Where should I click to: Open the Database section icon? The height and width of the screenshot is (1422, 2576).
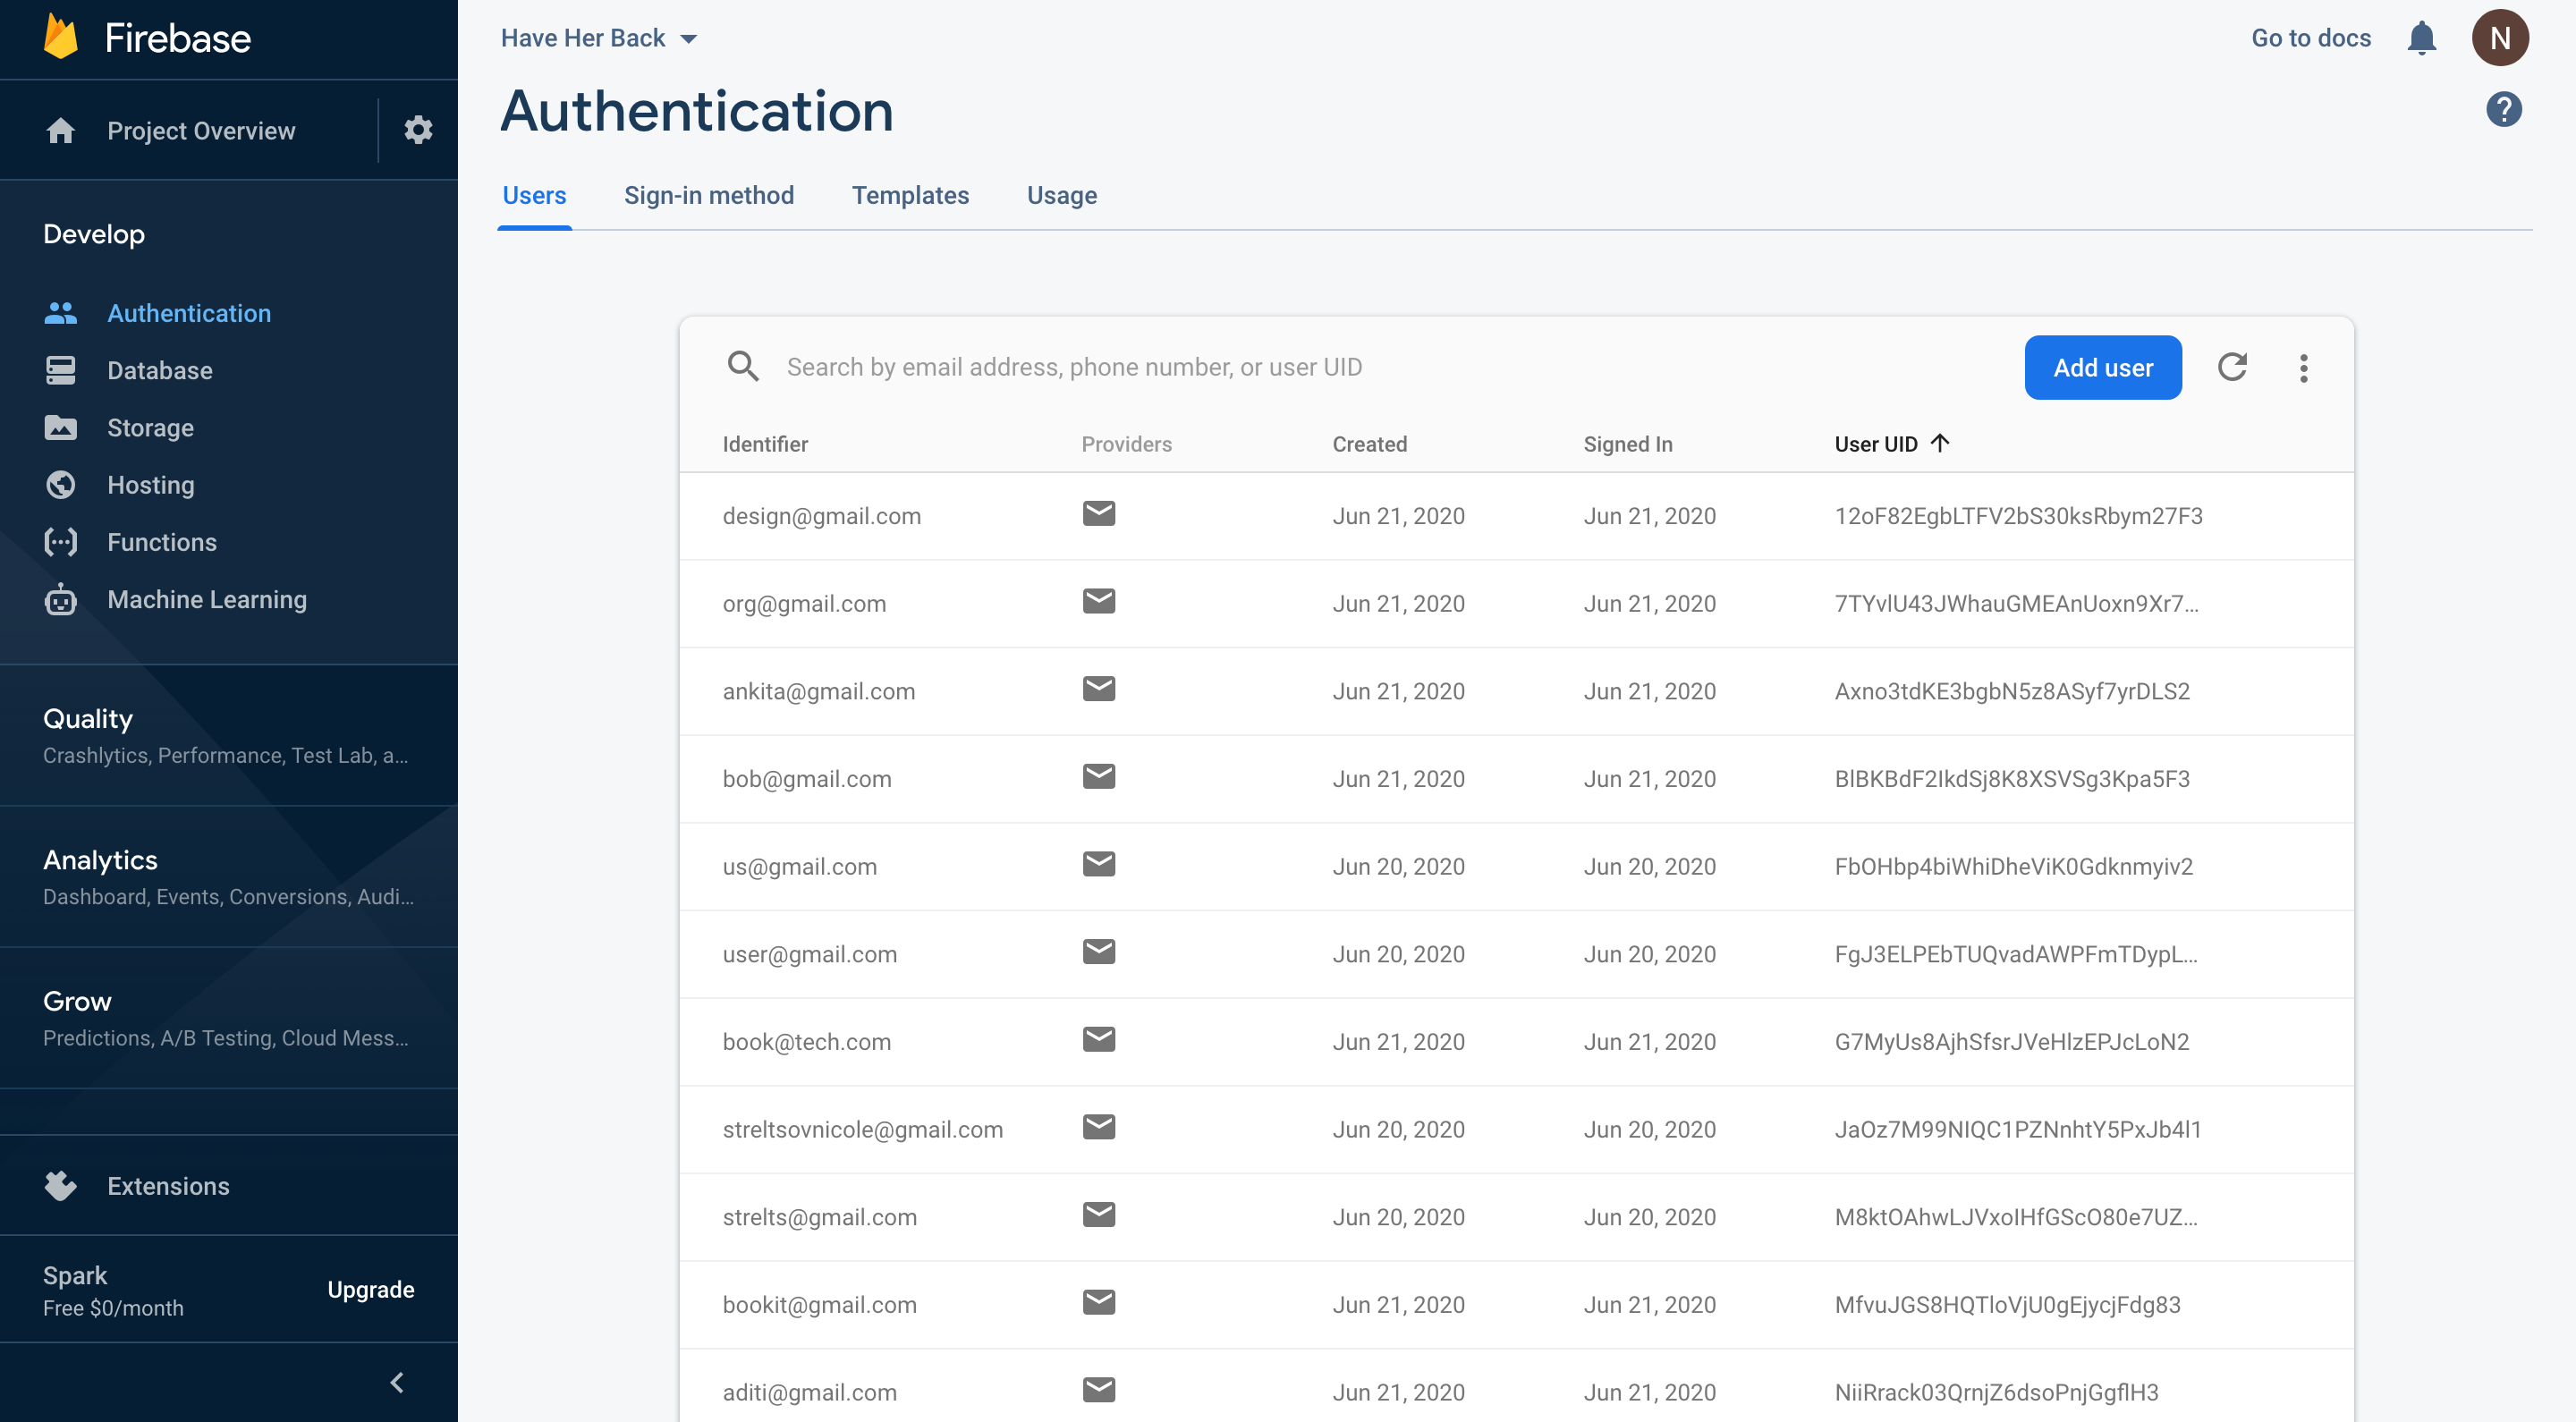[x=61, y=370]
